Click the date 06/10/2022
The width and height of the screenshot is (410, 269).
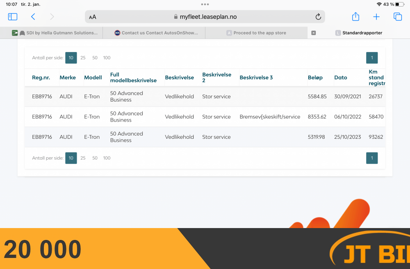click(x=348, y=117)
